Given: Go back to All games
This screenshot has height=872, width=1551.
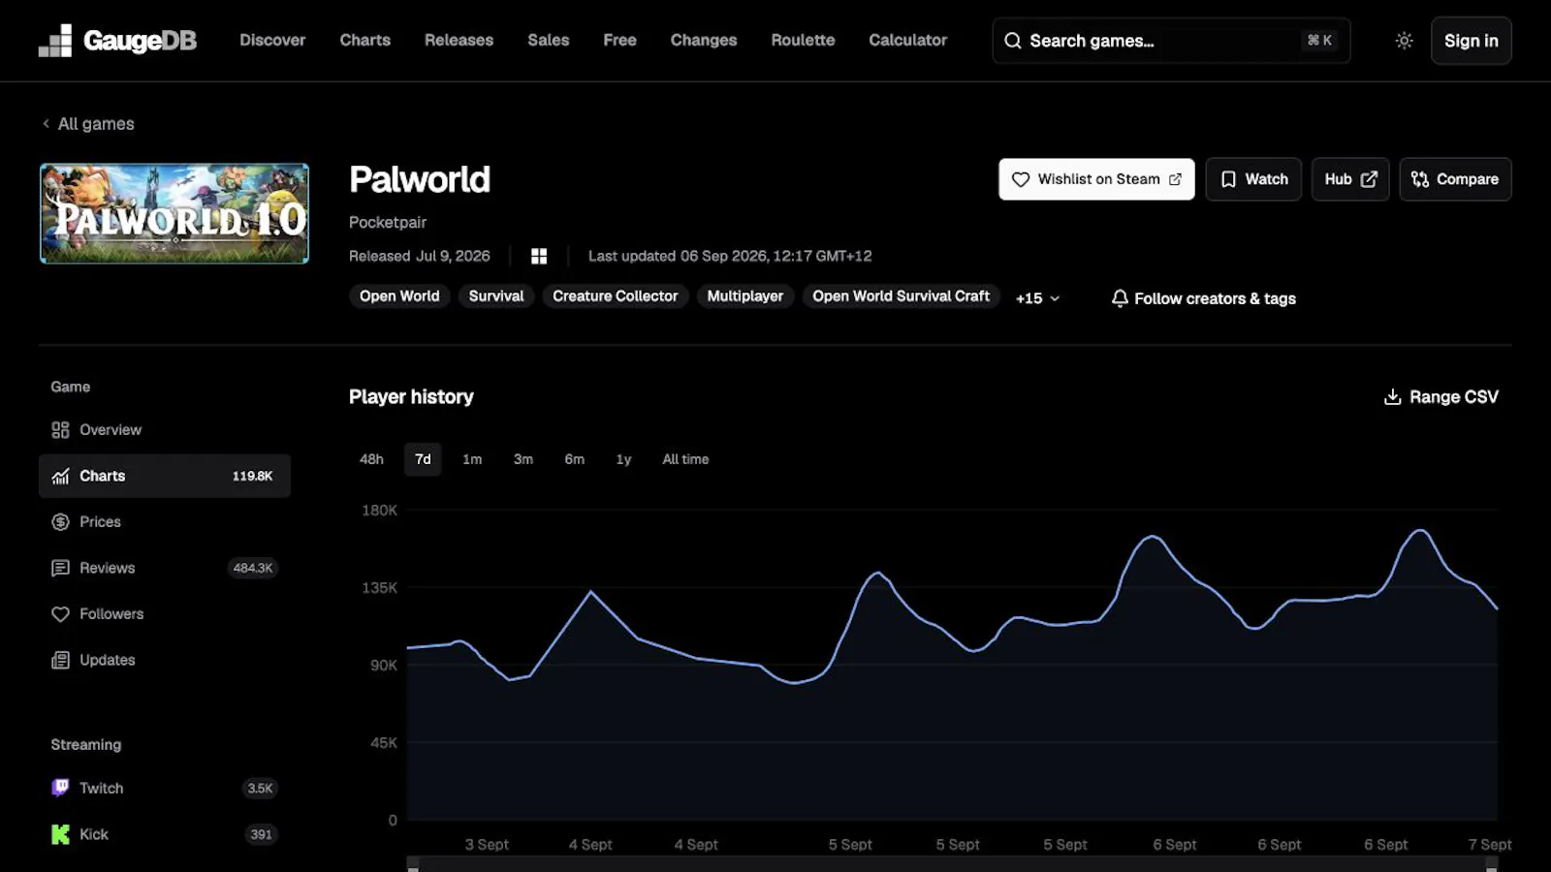Looking at the screenshot, I should click(x=88, y=124).
